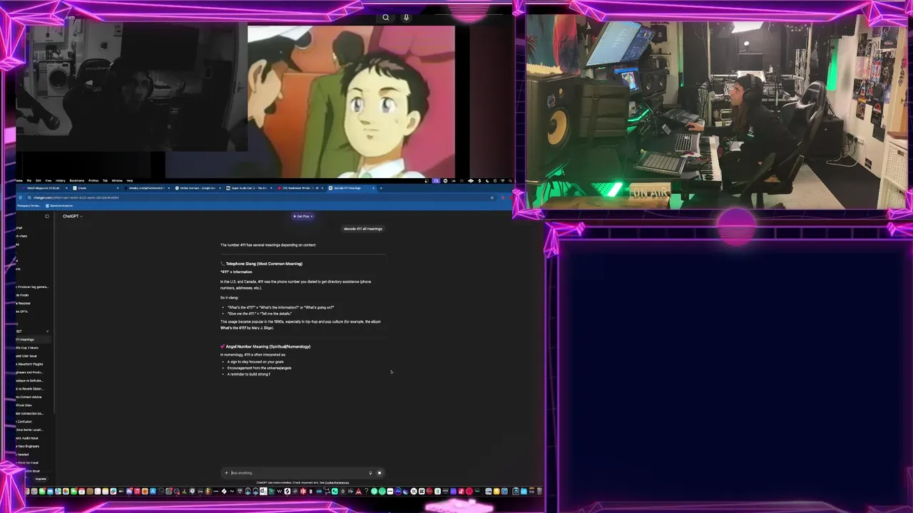Close the Create tab
This screenshot has height=513, width=913.
pos(118,188)
